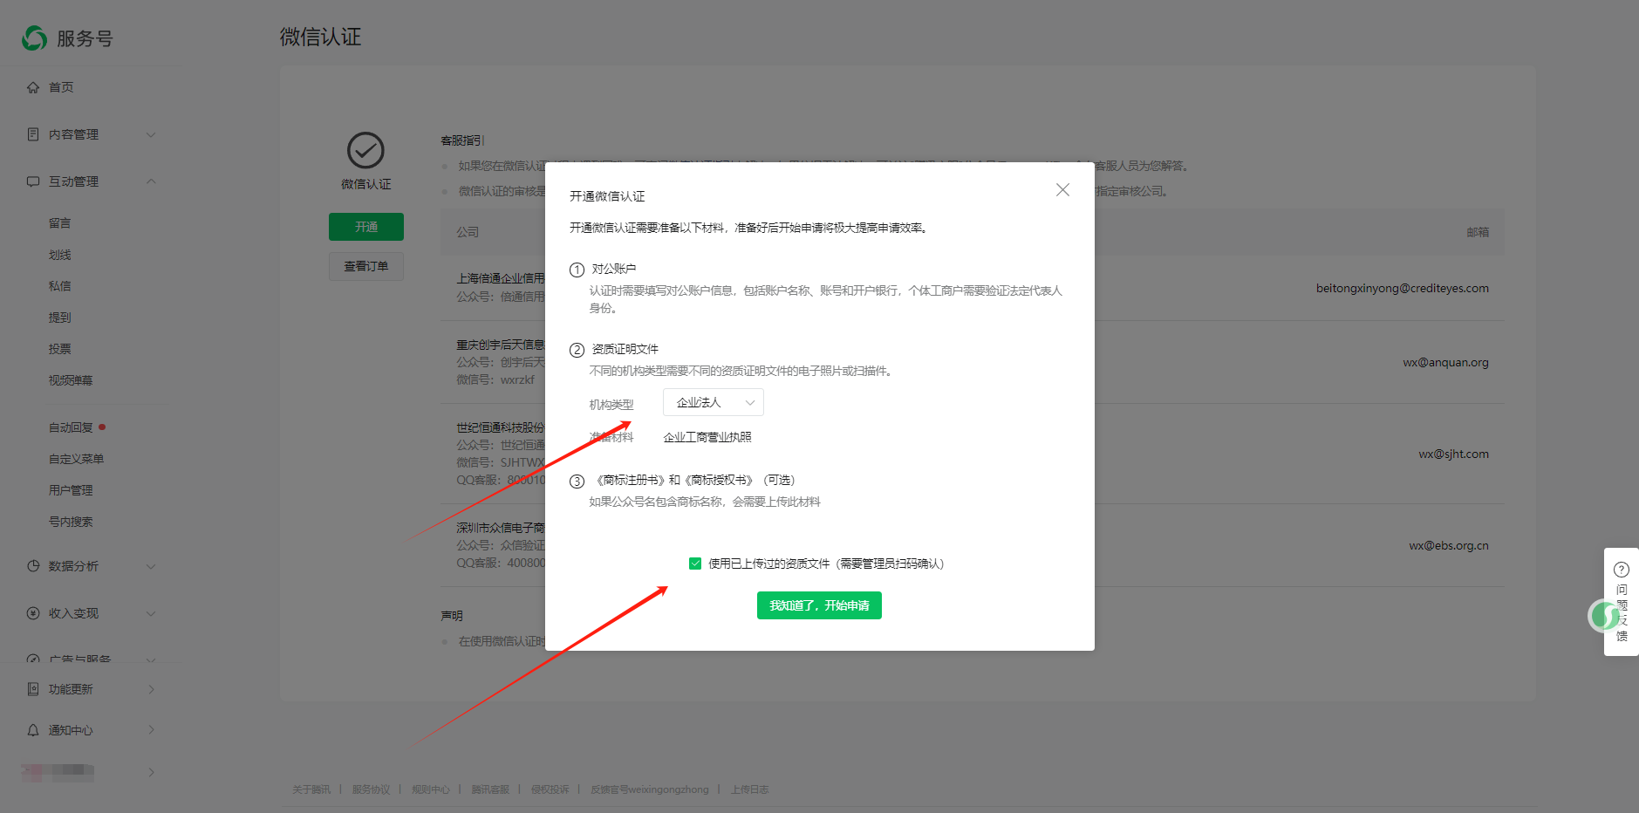Click the home icon beside 首页
The width and height of the screenshot is (1639, 813).
(33, 87)
